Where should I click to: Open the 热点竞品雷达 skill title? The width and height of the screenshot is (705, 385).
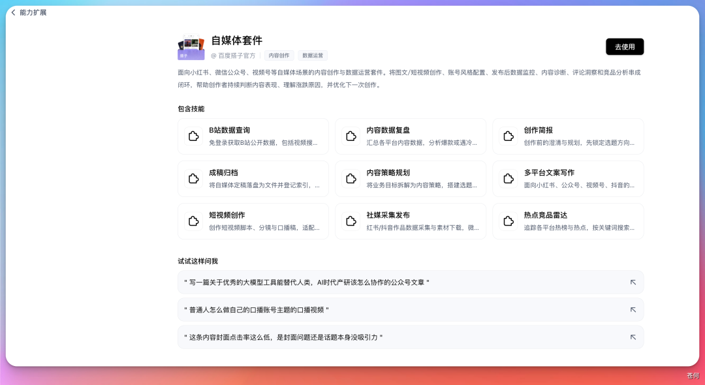[x=545, y=215]
